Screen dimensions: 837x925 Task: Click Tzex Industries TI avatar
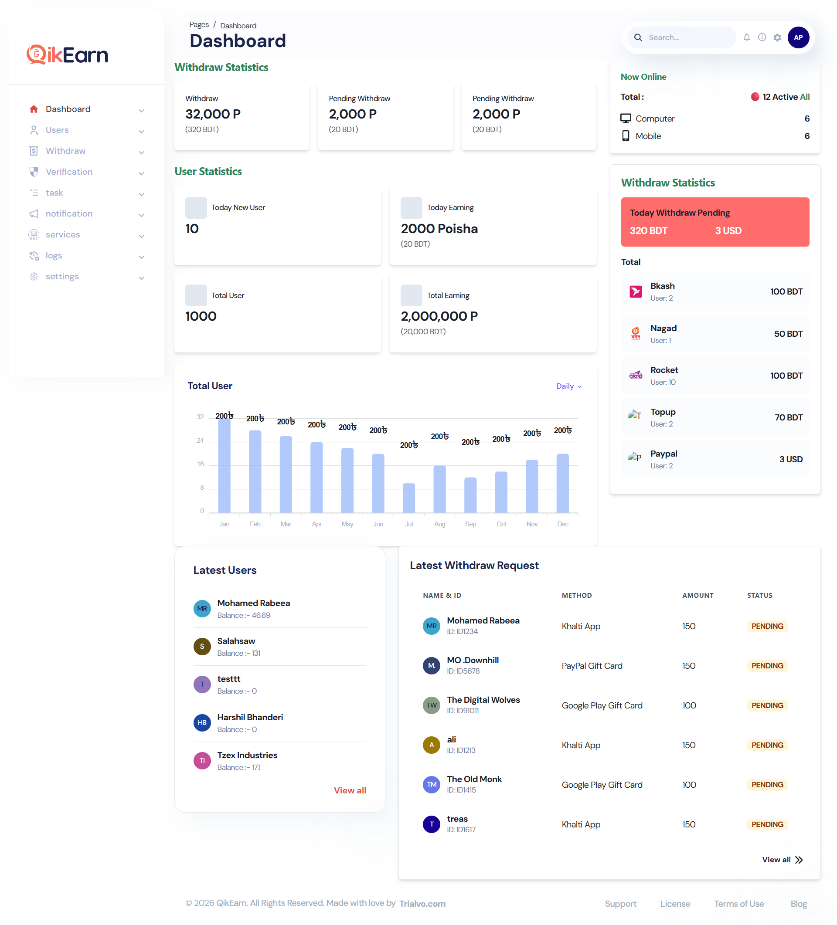click(202, 761)
